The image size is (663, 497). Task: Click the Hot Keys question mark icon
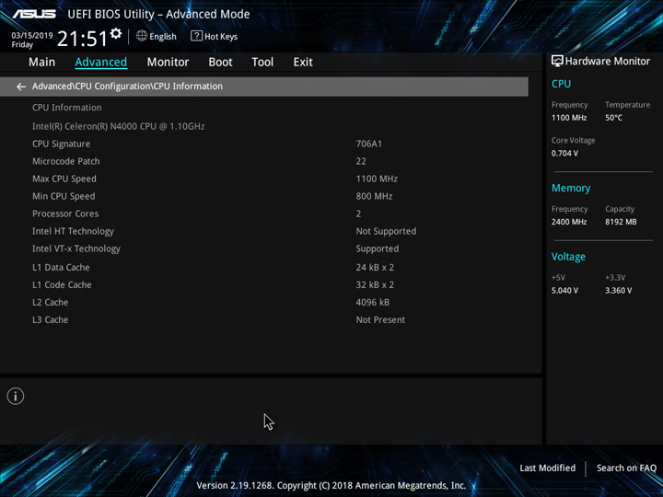[x=196, y=36]
